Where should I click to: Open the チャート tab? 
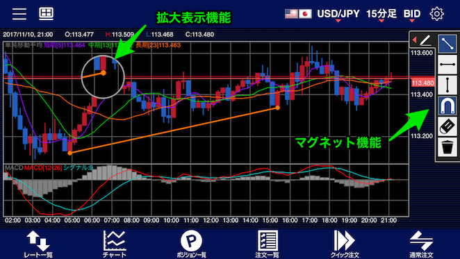tap(115, 244)
